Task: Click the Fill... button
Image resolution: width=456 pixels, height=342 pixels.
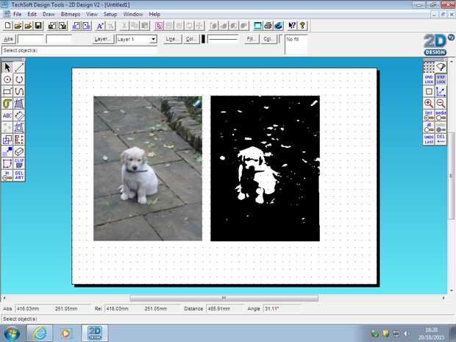Action: point(251,39)
